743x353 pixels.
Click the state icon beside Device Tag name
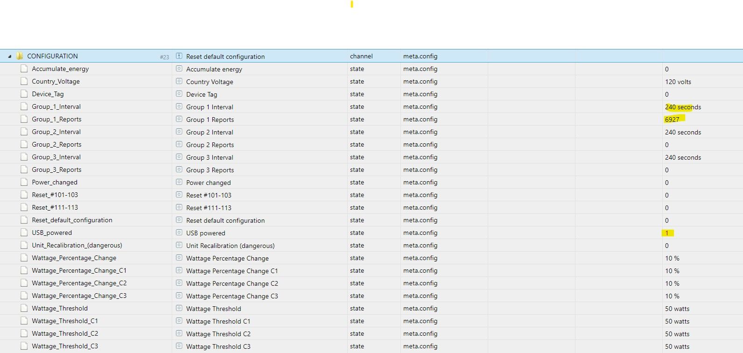pos(179,94)
